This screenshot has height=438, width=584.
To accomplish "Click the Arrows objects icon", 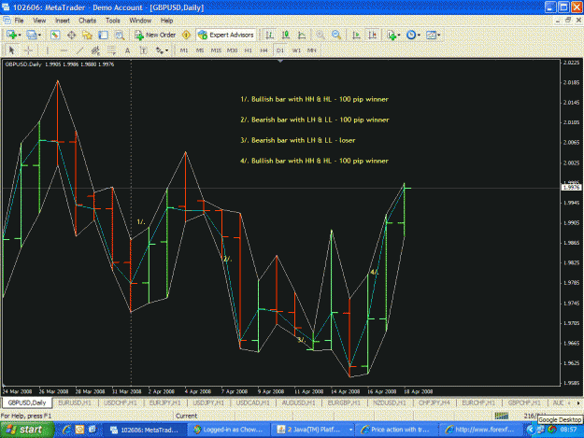I will [160, 50].
